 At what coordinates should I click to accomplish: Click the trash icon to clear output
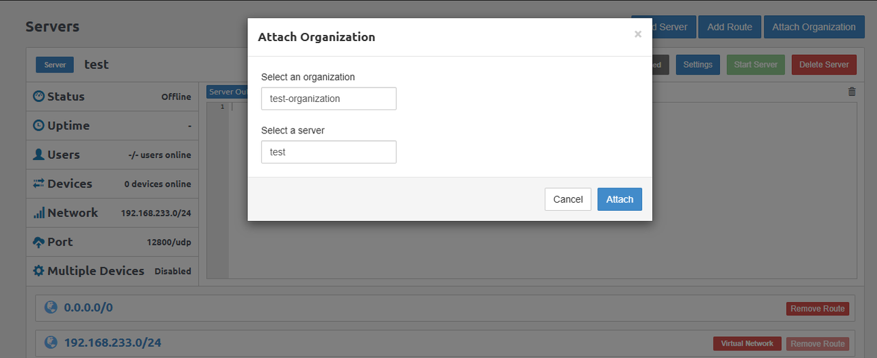click(x=852, y=91)
